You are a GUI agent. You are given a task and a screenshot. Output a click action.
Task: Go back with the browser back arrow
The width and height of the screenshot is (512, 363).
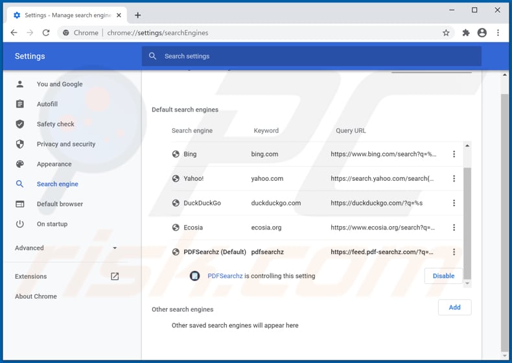point(14,32)
